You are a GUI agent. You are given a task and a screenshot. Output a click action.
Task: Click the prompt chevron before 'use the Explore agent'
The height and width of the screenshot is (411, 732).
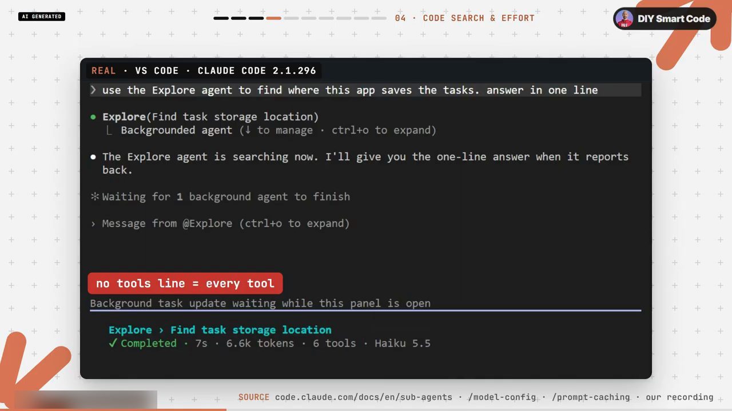[x=93, y=90]
